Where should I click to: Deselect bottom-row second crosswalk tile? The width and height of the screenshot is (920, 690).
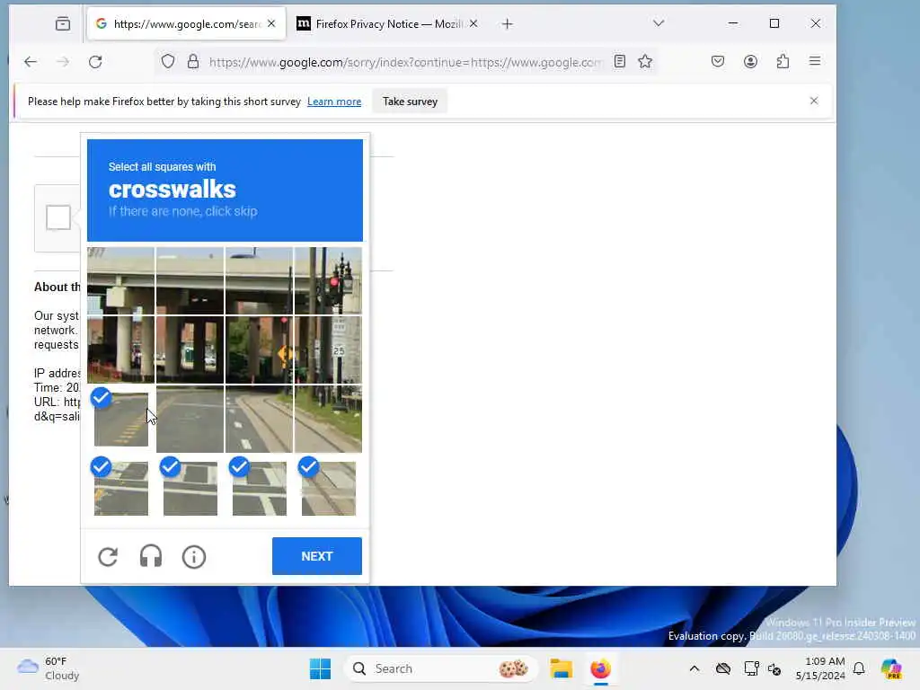[x=190, y=488]
